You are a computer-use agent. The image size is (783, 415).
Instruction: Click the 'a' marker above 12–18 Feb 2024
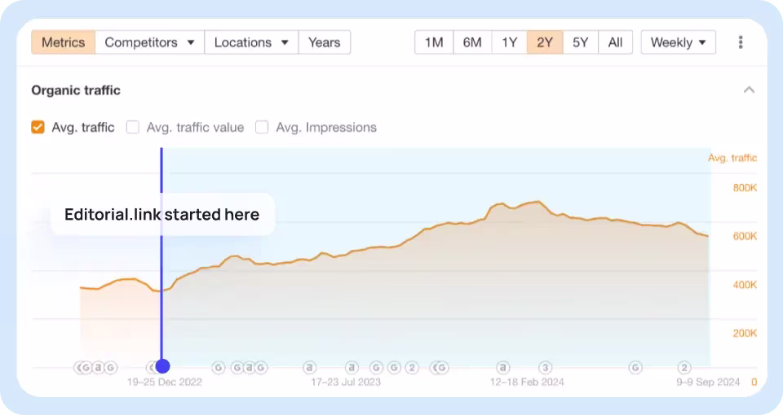[x=503, y=368]
